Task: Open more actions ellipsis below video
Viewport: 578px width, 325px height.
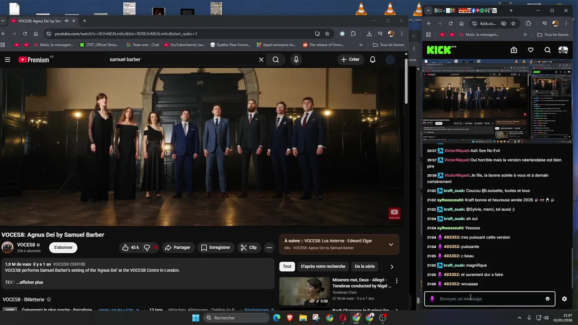Action: coord(269,247)
